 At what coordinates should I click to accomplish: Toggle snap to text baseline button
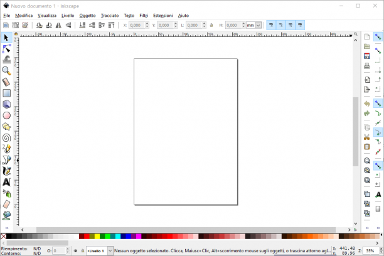(x=378, y=195)
